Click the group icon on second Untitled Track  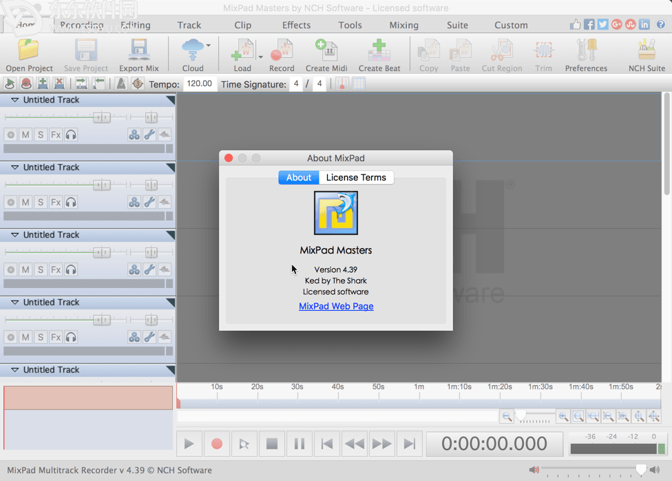(134, 202)
